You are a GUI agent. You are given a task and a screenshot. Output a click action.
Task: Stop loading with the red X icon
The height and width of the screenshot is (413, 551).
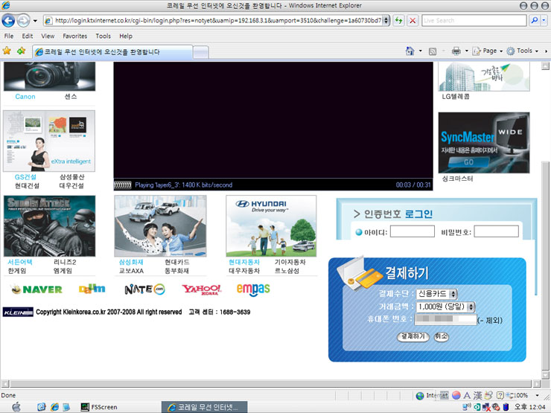[x=413, y=20]
